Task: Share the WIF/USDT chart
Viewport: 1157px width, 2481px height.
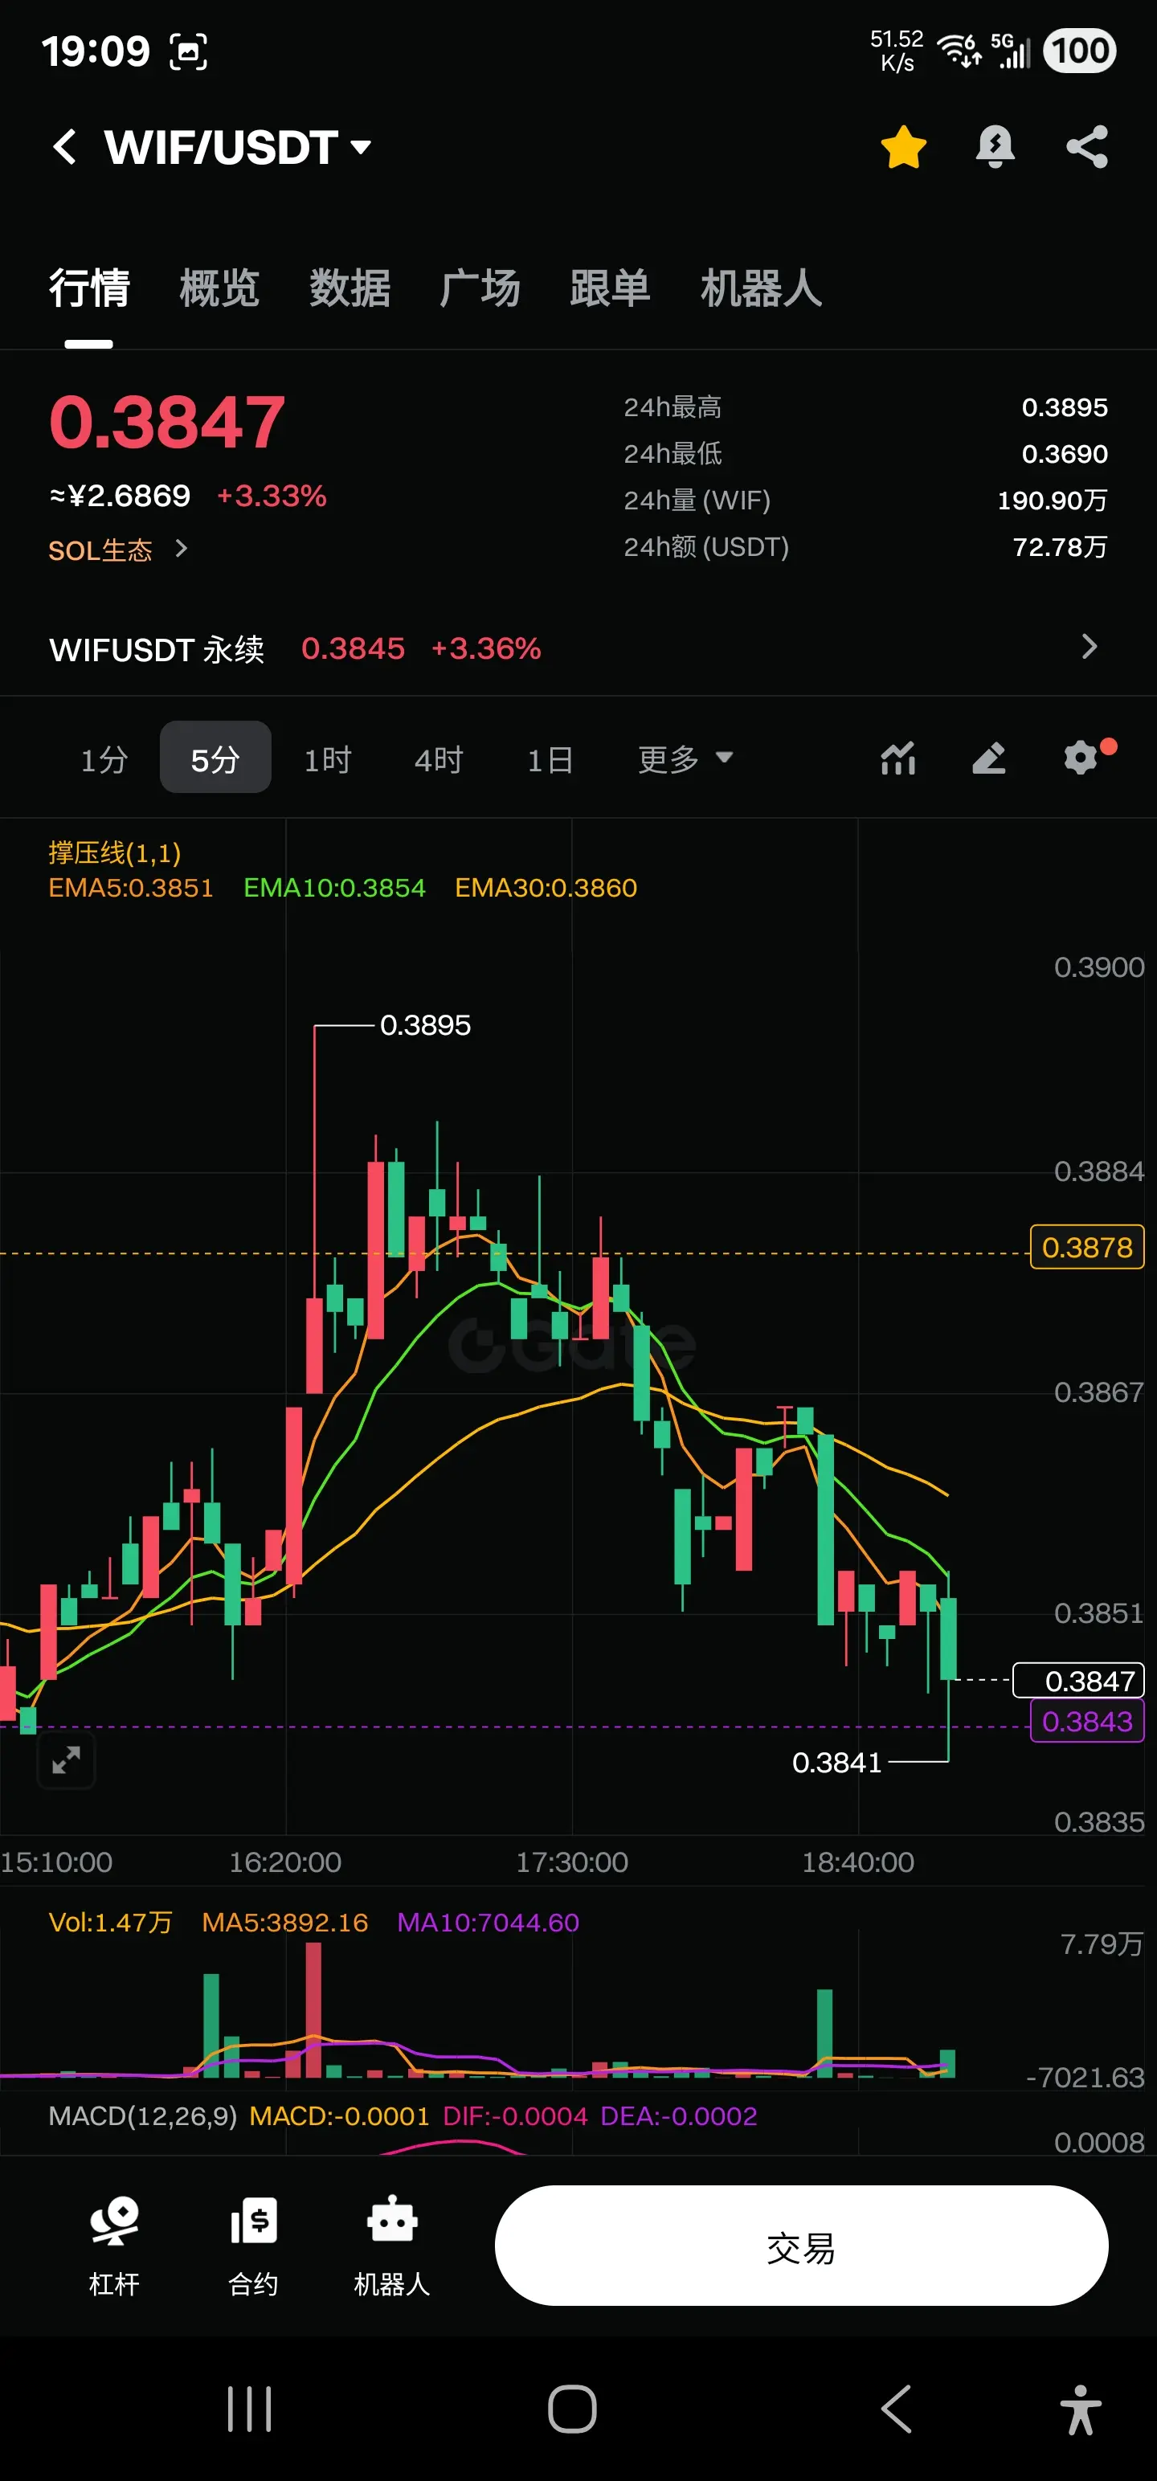Action: point(1086,147)
